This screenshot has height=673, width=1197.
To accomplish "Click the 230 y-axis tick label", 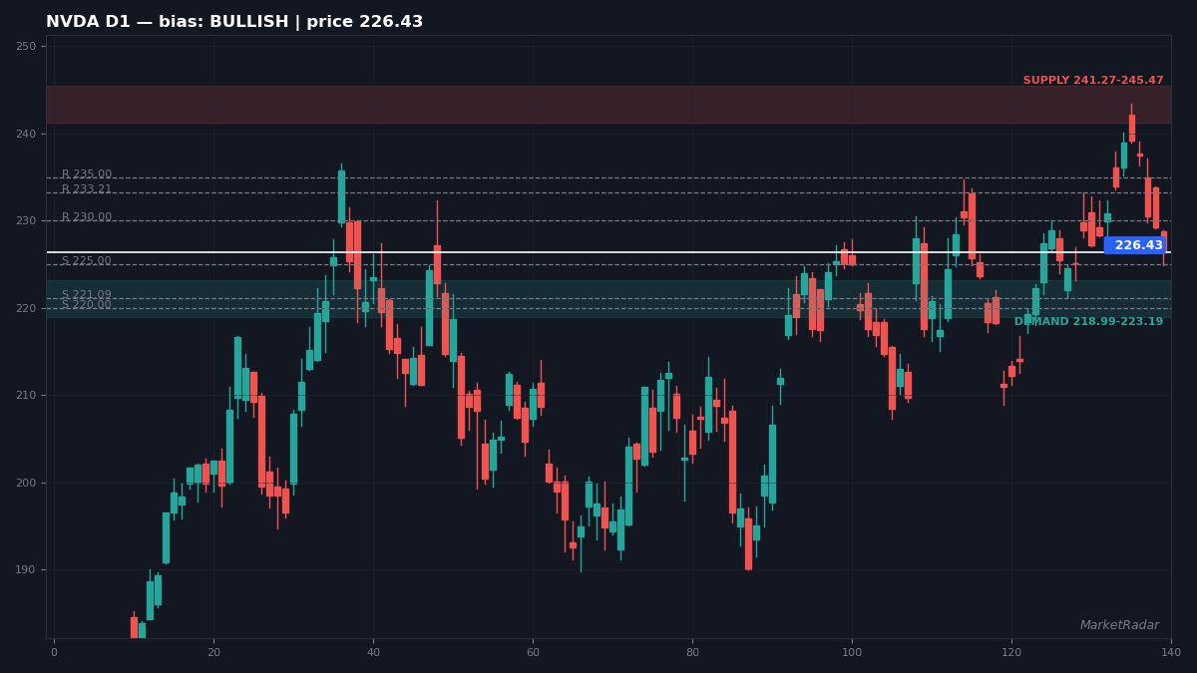I will click(26, 221).
